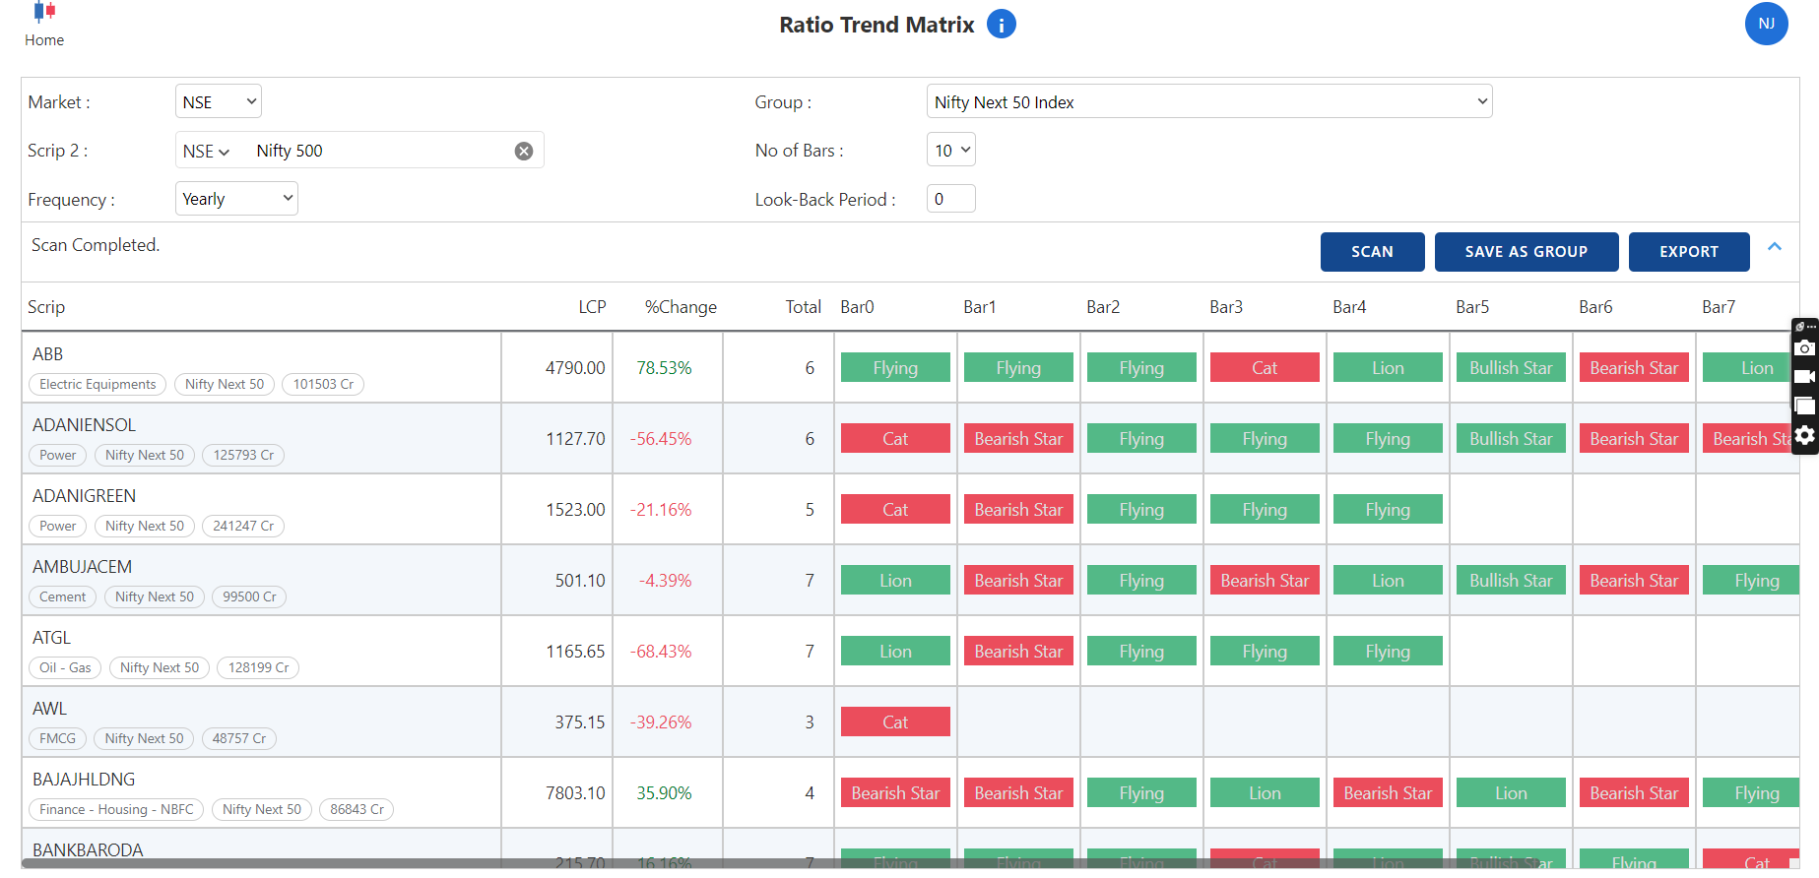Click ABB Bar0 Flying cell
1819x878 pixels.
point(895,368)
